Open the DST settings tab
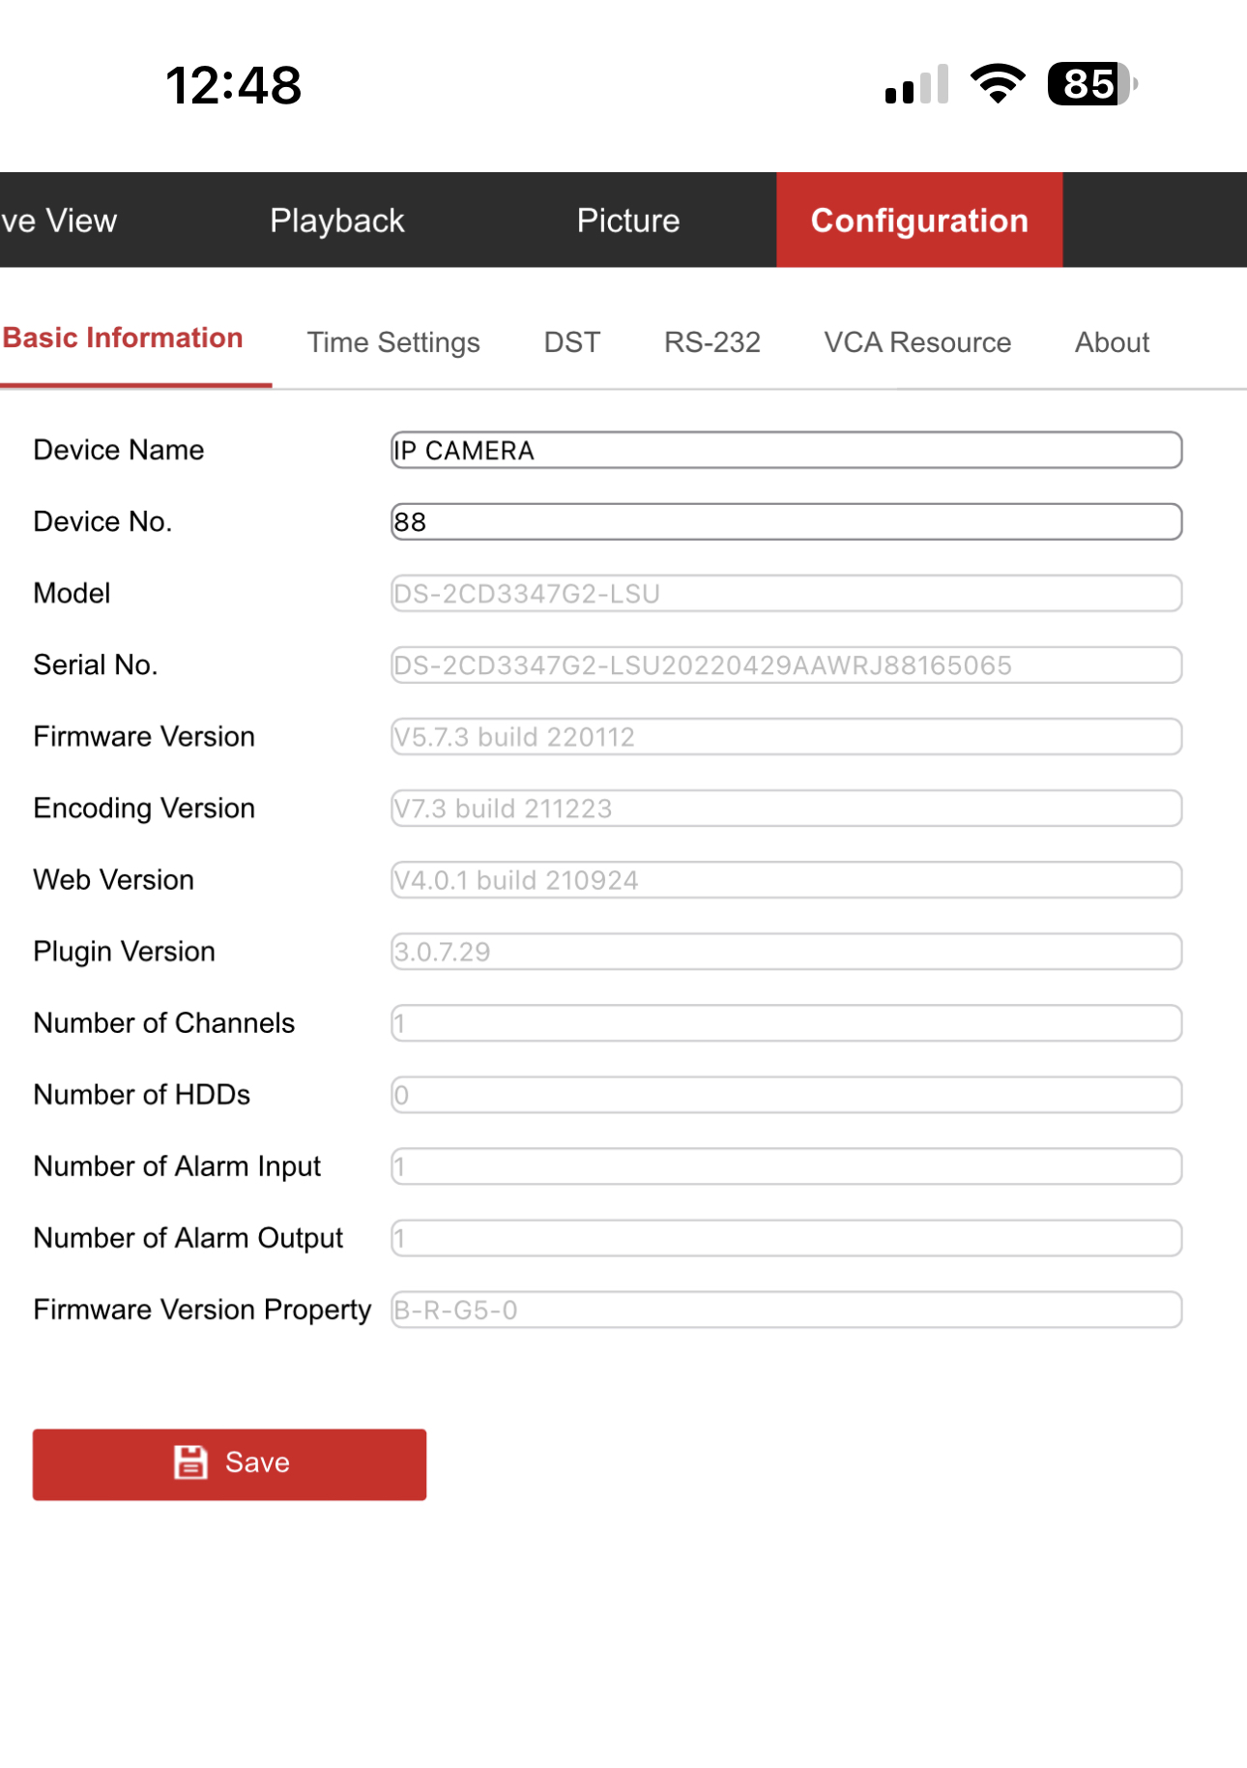 pos(571,342)
